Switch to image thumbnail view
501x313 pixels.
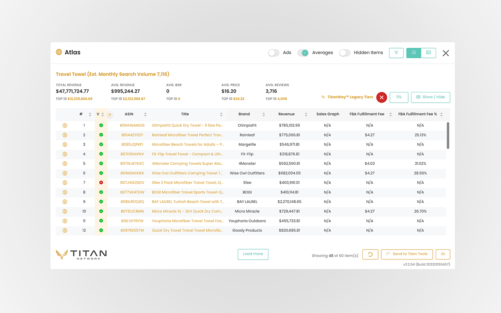[429, 53]
